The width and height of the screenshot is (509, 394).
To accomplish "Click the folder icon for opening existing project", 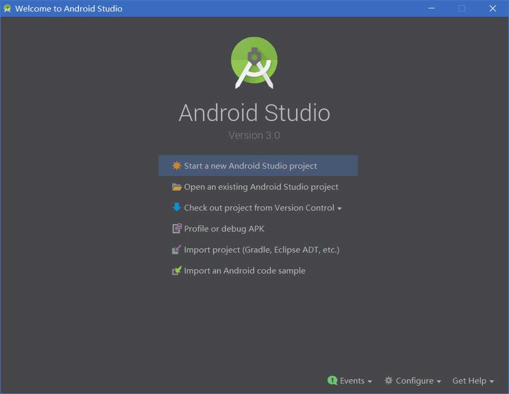I will click(177, 187).
